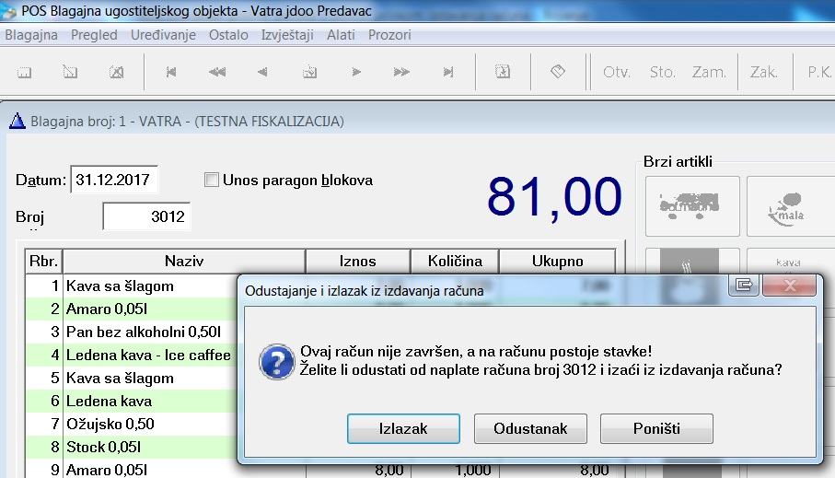Click the tag label toolbar icon

(558, 72)
